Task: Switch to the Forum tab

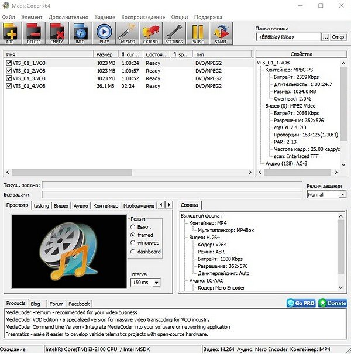Action: [56, 304]
